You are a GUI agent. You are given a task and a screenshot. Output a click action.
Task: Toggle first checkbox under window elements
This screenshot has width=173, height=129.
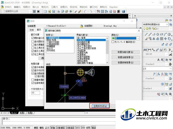33,38
